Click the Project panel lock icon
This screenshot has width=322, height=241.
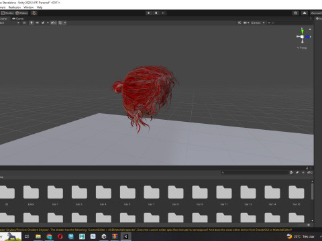307,168
